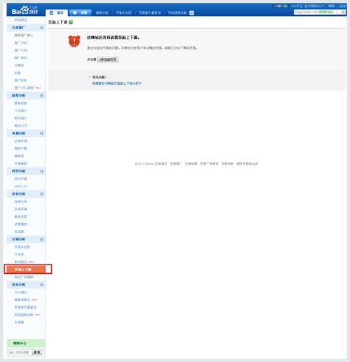Toggle the 定制分析 section collapse icon

(41, 240)
